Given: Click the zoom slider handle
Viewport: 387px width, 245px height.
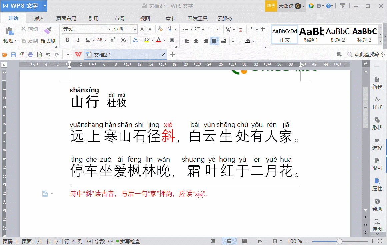Looking at the screenshot, I should point(340,241).
